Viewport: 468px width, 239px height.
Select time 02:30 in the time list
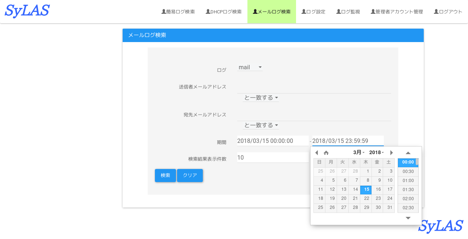tap(408, 208)
